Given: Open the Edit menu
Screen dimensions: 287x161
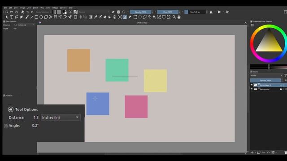Looking at the screenshot, I should click(x=10, y=8).
